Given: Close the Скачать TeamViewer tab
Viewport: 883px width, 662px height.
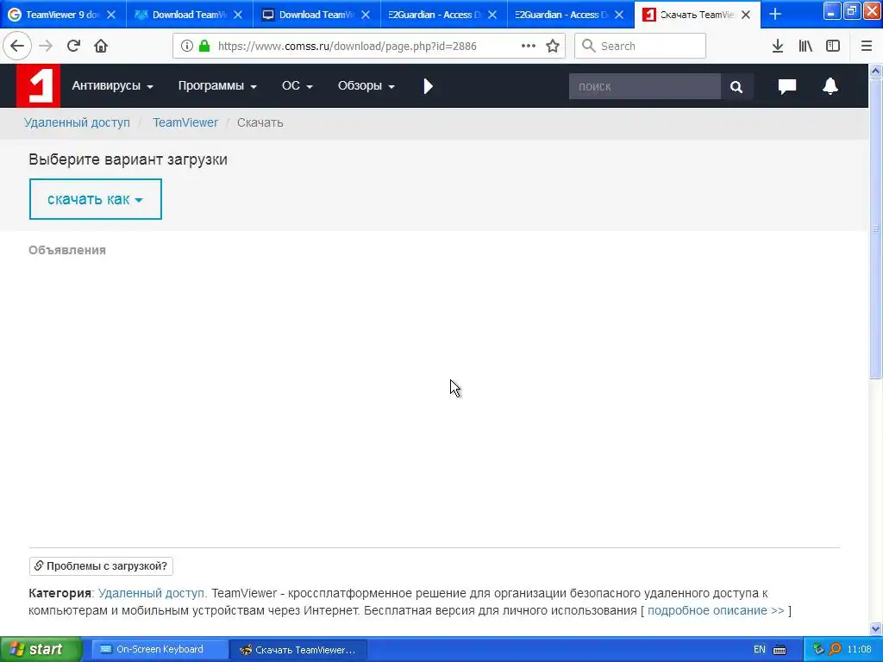Looking at the screenshot, I should (x=746, y=15).
